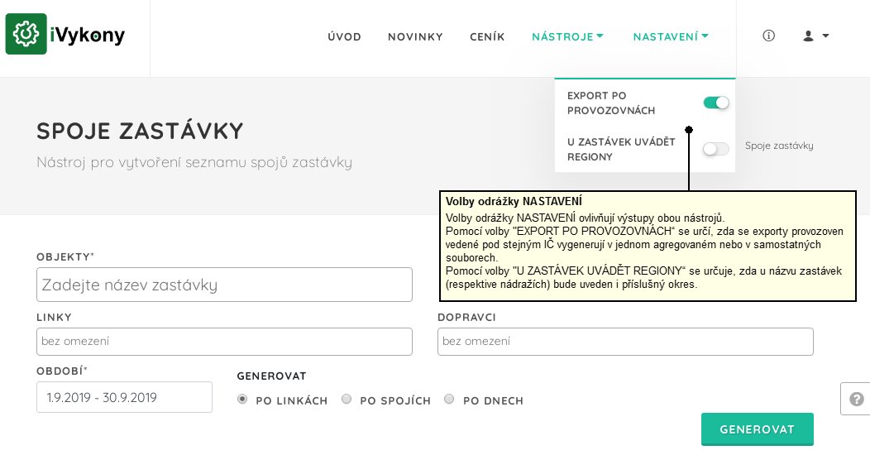Image resolution: width=870 pixels, height=455 pixels.
Task: Choose the PO DNECH radio option
Action: 449,399
